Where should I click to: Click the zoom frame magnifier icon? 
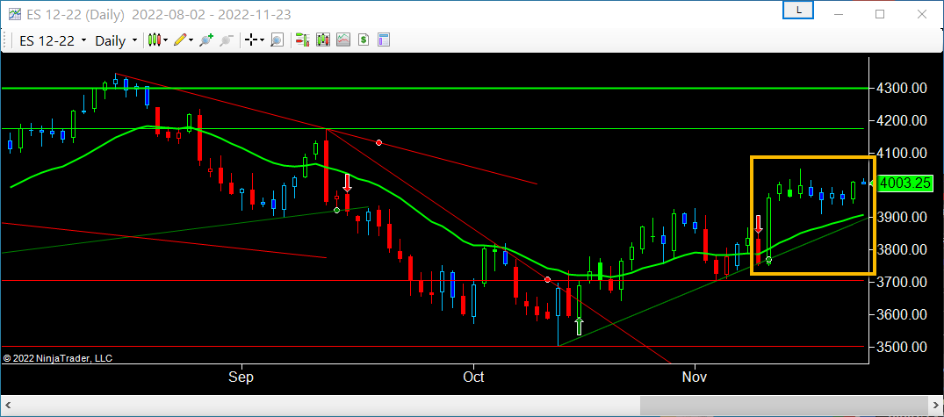click(277, 40)
